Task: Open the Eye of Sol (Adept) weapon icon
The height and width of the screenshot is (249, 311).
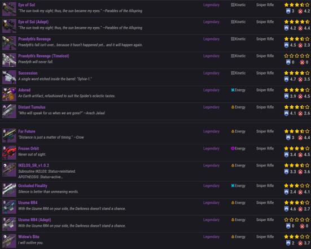Action: pyautogui.click(x=9, y=26)
